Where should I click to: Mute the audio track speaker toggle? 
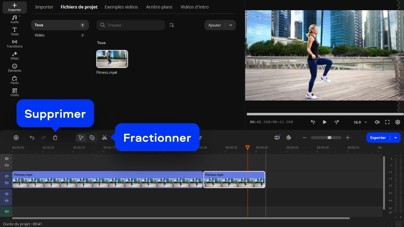click(x=7, y=212)
